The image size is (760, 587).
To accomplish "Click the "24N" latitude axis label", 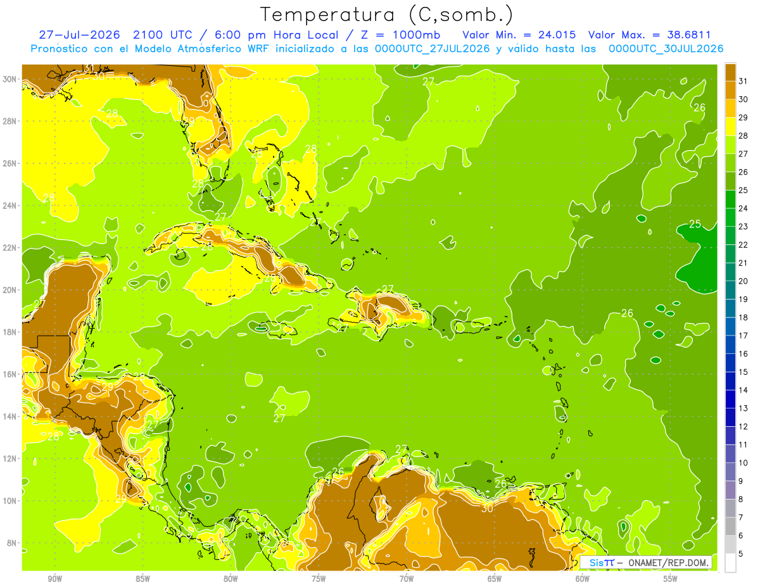I will (10, 206).
